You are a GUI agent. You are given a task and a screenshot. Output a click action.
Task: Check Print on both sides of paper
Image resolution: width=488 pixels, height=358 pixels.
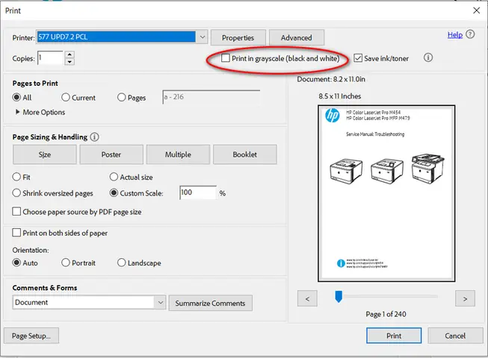(16, 233)
